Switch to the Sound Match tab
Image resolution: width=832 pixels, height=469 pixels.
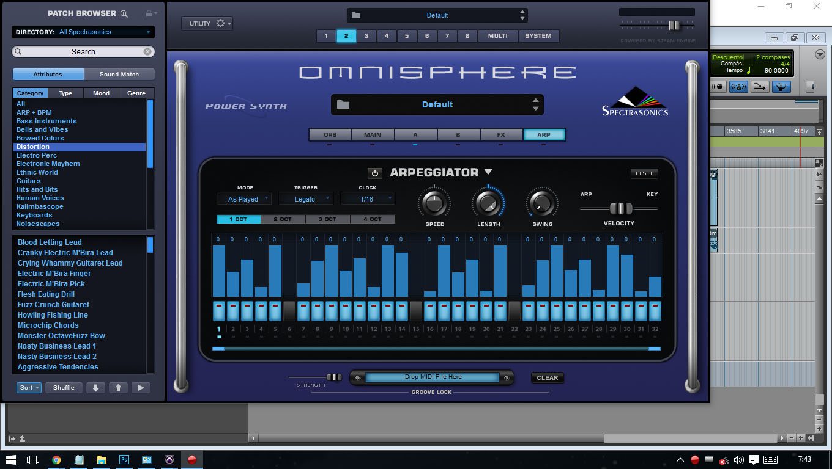(119, 75)
